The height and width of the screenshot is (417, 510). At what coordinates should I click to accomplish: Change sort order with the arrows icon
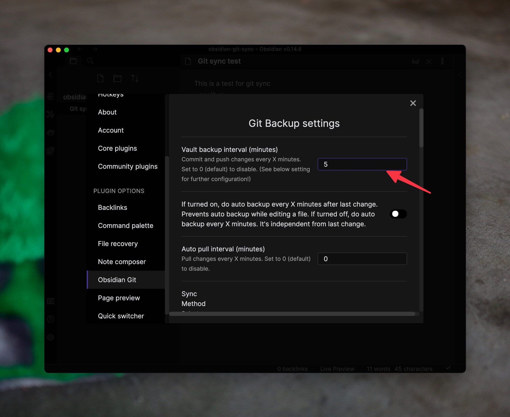135,78
